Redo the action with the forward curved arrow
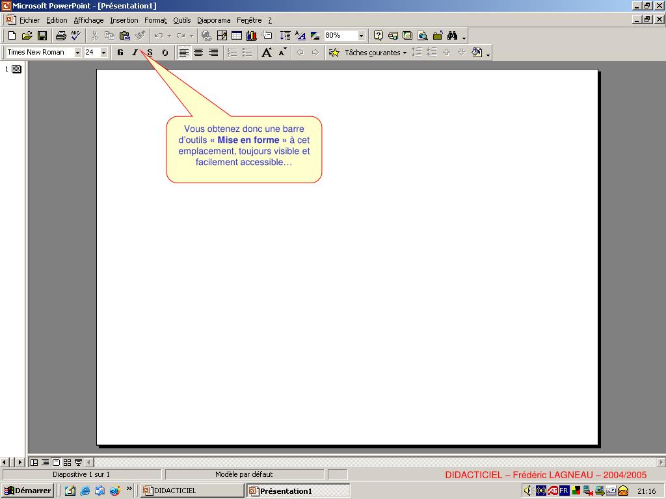Viewport: 666px width, 499px height. click(x=181, y=36)
